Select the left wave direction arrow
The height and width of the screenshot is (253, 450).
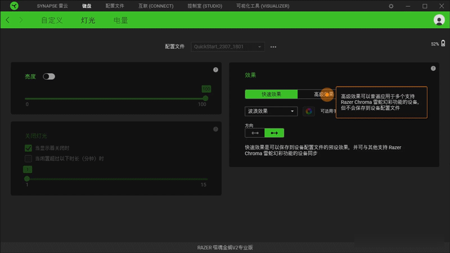[x=255, y=133]
